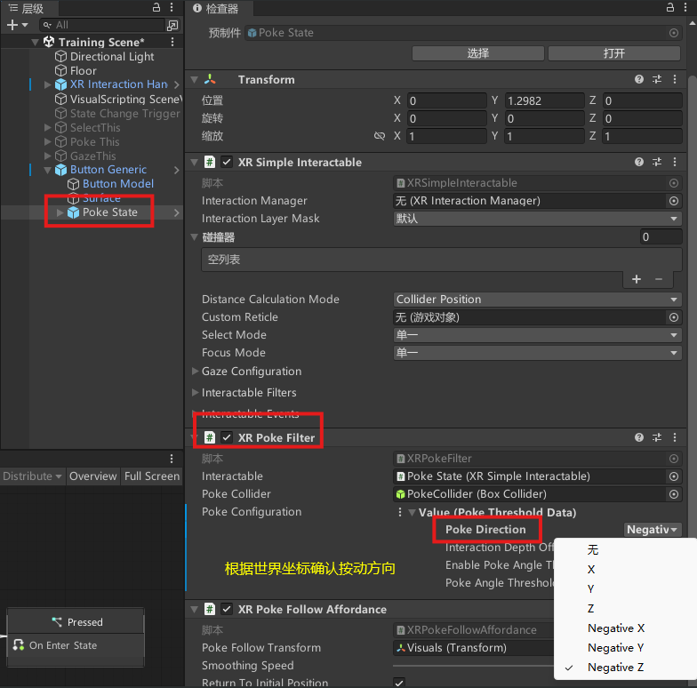Click the Poke Collider object picker icon
This screenshot has height=688, width=697.
tap(673, 494)
